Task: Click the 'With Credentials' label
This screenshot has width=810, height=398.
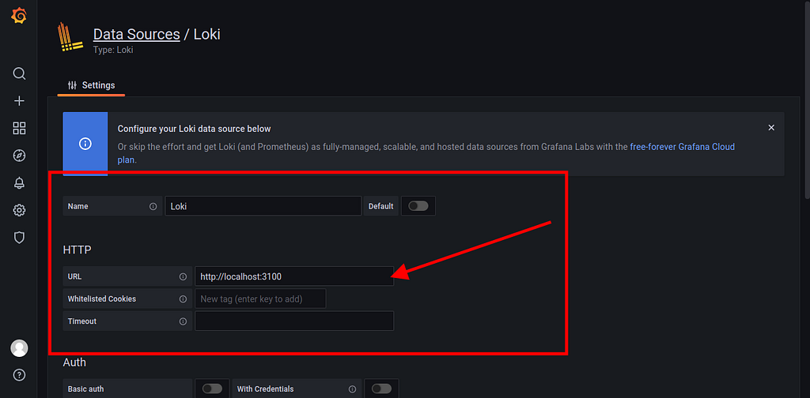Action: click(x=266, y=389)
